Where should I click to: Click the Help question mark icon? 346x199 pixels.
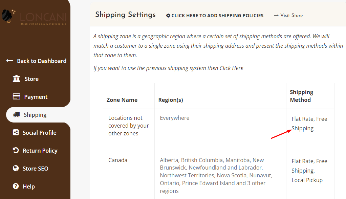coord(16,186)
